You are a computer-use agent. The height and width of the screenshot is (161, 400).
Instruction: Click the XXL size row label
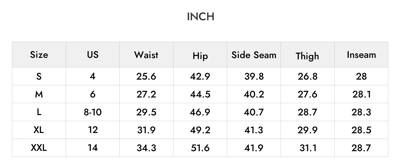[39, 148]
